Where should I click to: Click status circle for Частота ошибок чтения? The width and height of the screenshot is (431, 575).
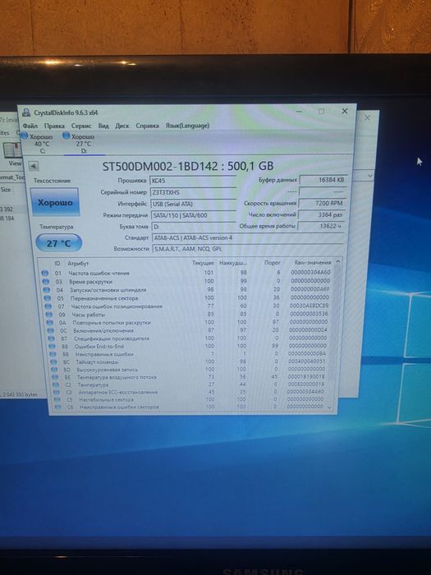click(44, 273)
